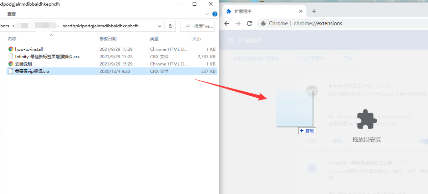Select the Infinity-最佳新标签页增强插件.crx file
Viewport: 428px width, 194px height.
coord(47,56)
